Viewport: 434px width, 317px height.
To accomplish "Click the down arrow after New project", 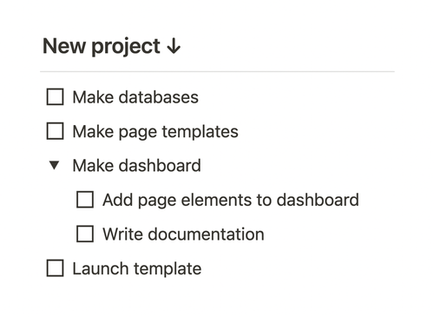I will click(174, 46).
